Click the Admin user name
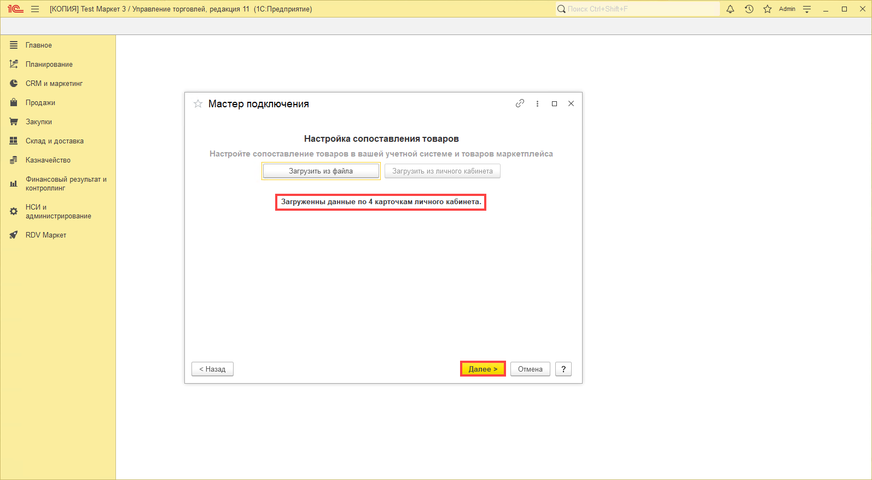This screenshot has height=480, width=872. pyautogui.click(x=787, y=9)
